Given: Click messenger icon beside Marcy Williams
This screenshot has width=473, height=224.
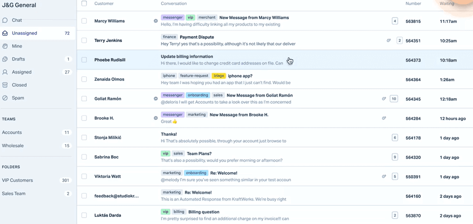Looking at the screenshot, I should (x=156, y=21).
